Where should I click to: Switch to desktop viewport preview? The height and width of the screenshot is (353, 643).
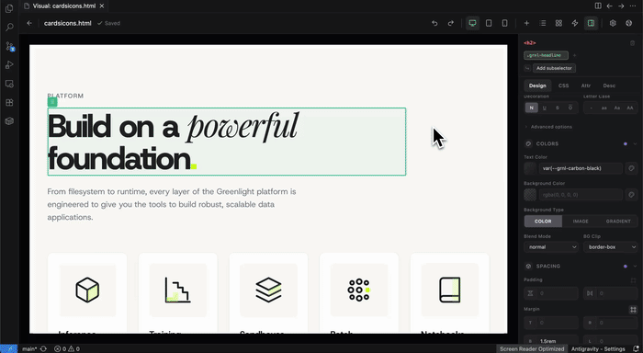tap(472, 23)
